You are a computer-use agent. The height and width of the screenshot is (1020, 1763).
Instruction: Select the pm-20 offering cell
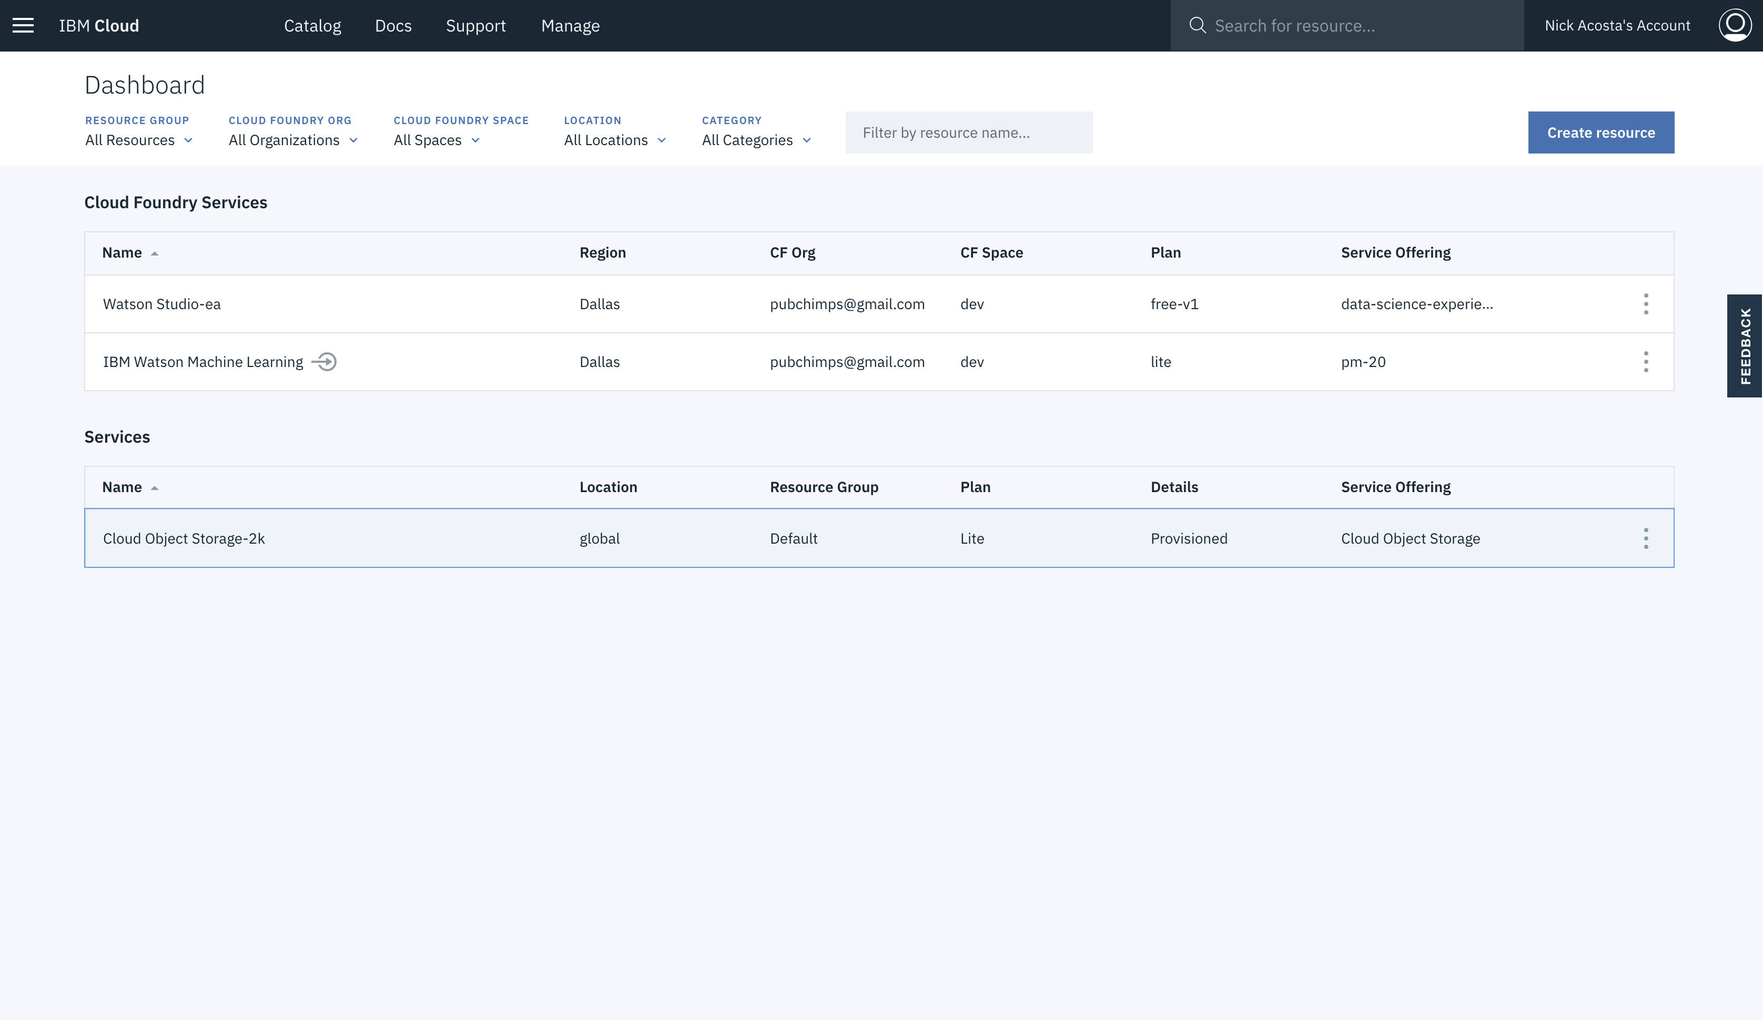pyautogui.click(x=1363, y=362)
